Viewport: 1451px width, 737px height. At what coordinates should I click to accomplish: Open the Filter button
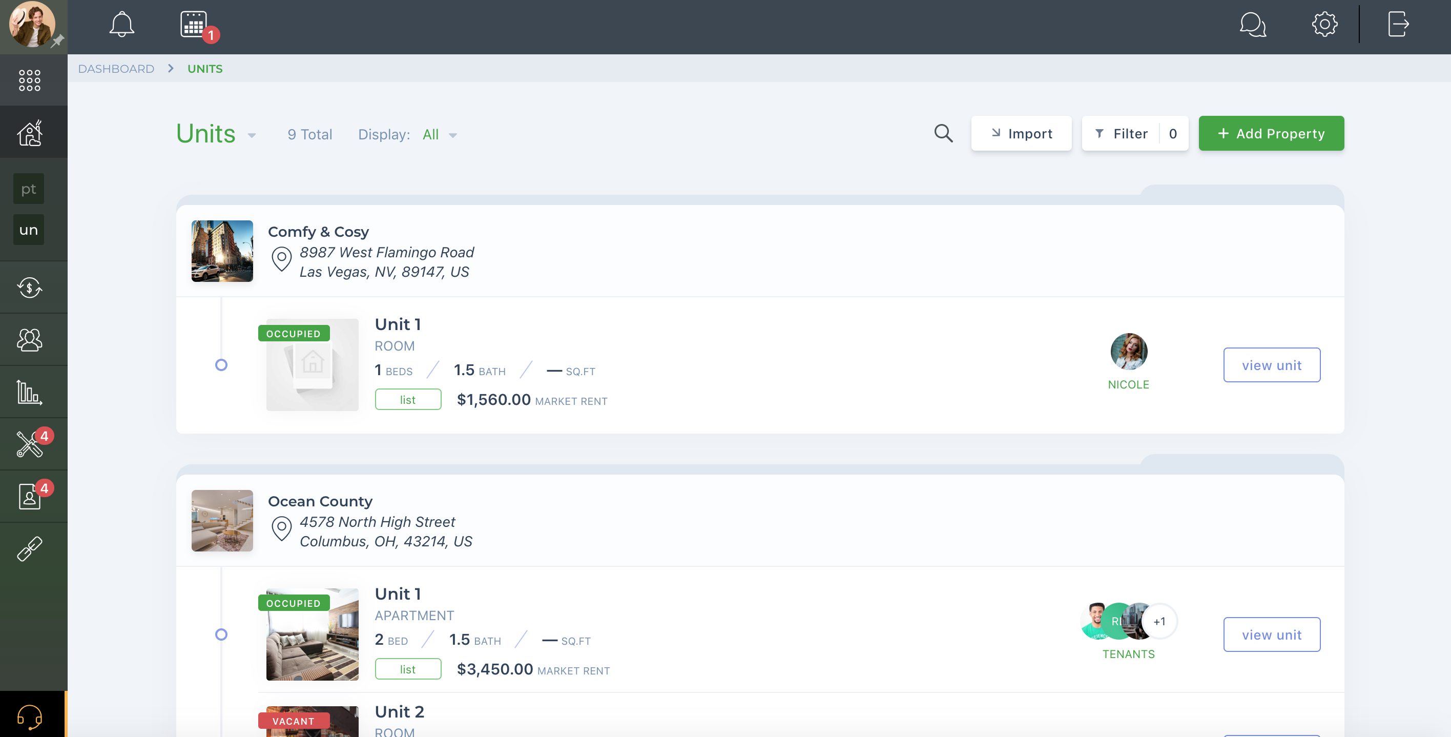coord(1121,134)
